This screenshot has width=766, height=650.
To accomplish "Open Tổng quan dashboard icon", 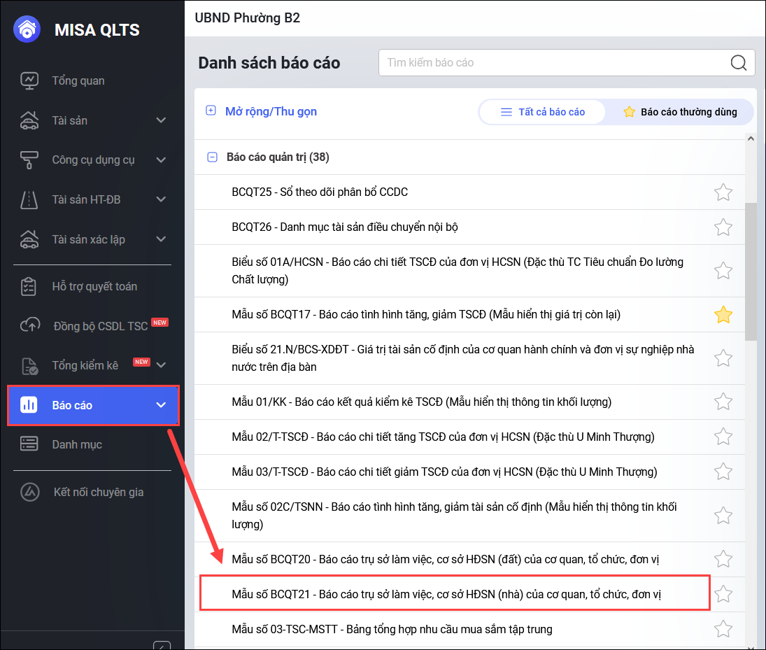I will point(29,80).
